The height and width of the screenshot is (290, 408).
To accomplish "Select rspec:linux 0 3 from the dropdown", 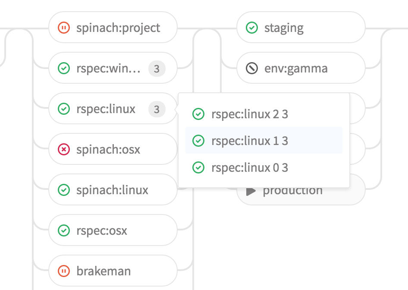I will pos(249,167).
